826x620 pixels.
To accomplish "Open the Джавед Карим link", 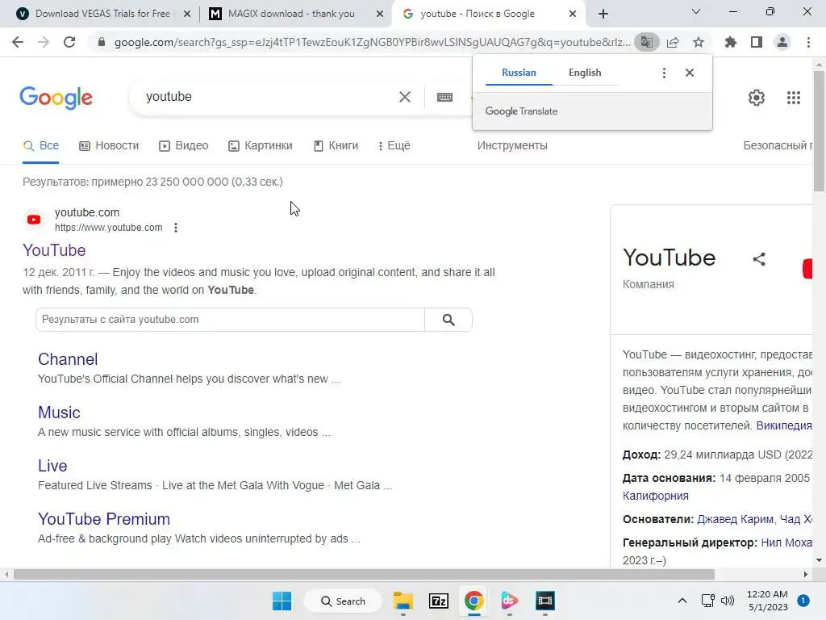I will (735, 519).
